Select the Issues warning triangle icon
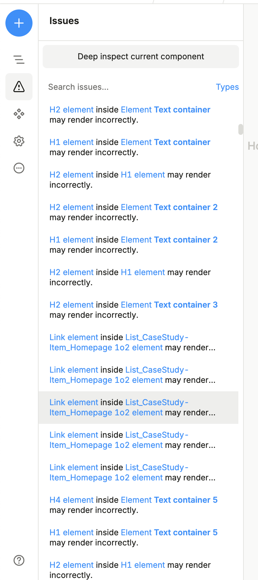258x580 pixels. pyautogui.click(x=19, y=87)
